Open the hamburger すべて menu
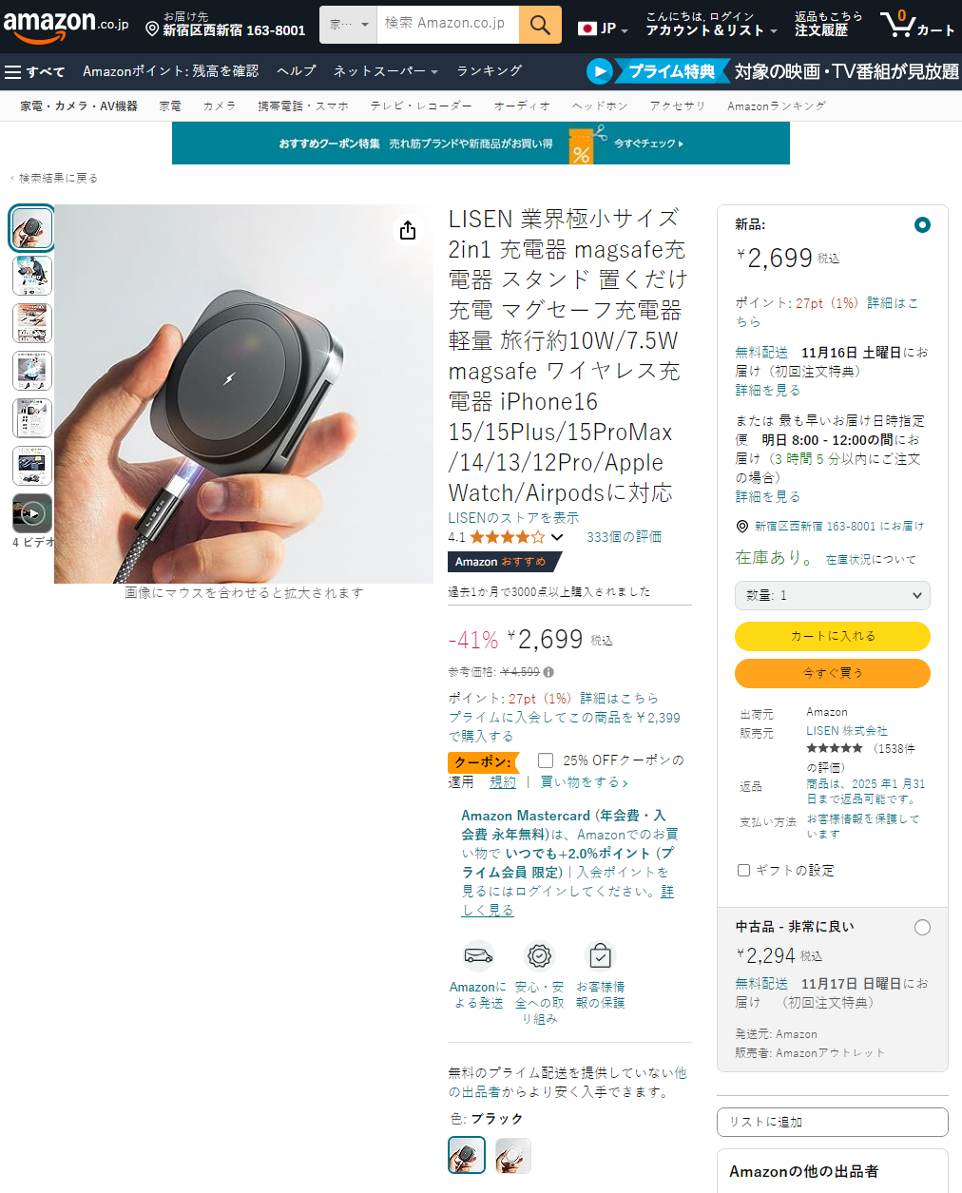The height and width of the screenshot is (1193, 962). 34,71
